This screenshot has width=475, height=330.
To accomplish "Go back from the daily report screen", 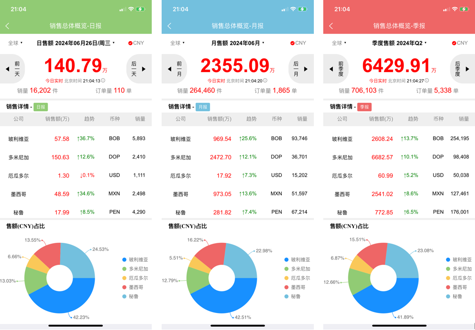I will [8, 26].
